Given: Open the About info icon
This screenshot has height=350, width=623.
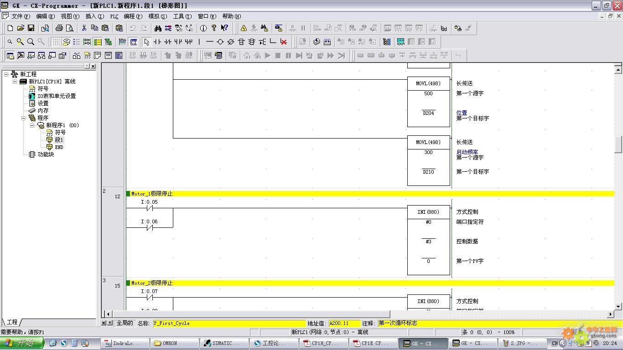Looking at the screenshot, I should (x=203, y=28).
